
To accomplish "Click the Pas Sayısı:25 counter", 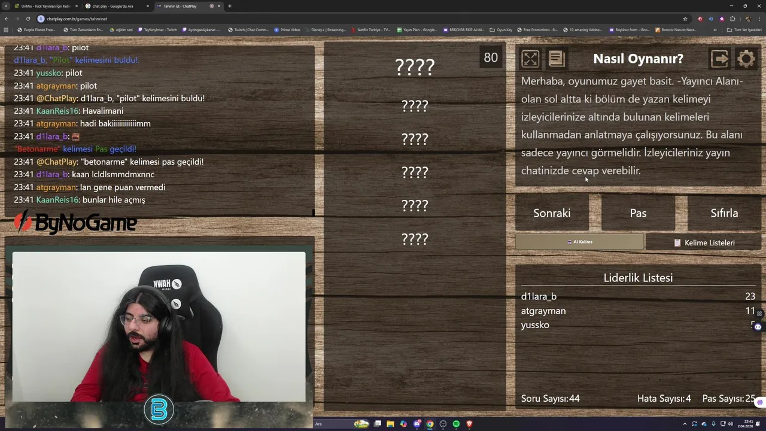I will pos(728,398).
